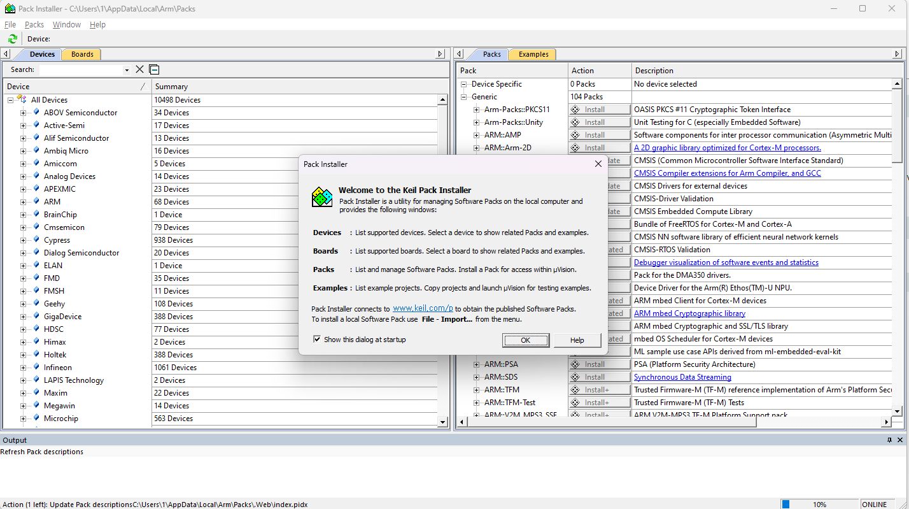Image resolution: width=909 pixels, height=509 pixels.
Task: Switch to the Examples tab
Action: click(x=533, y=54)
